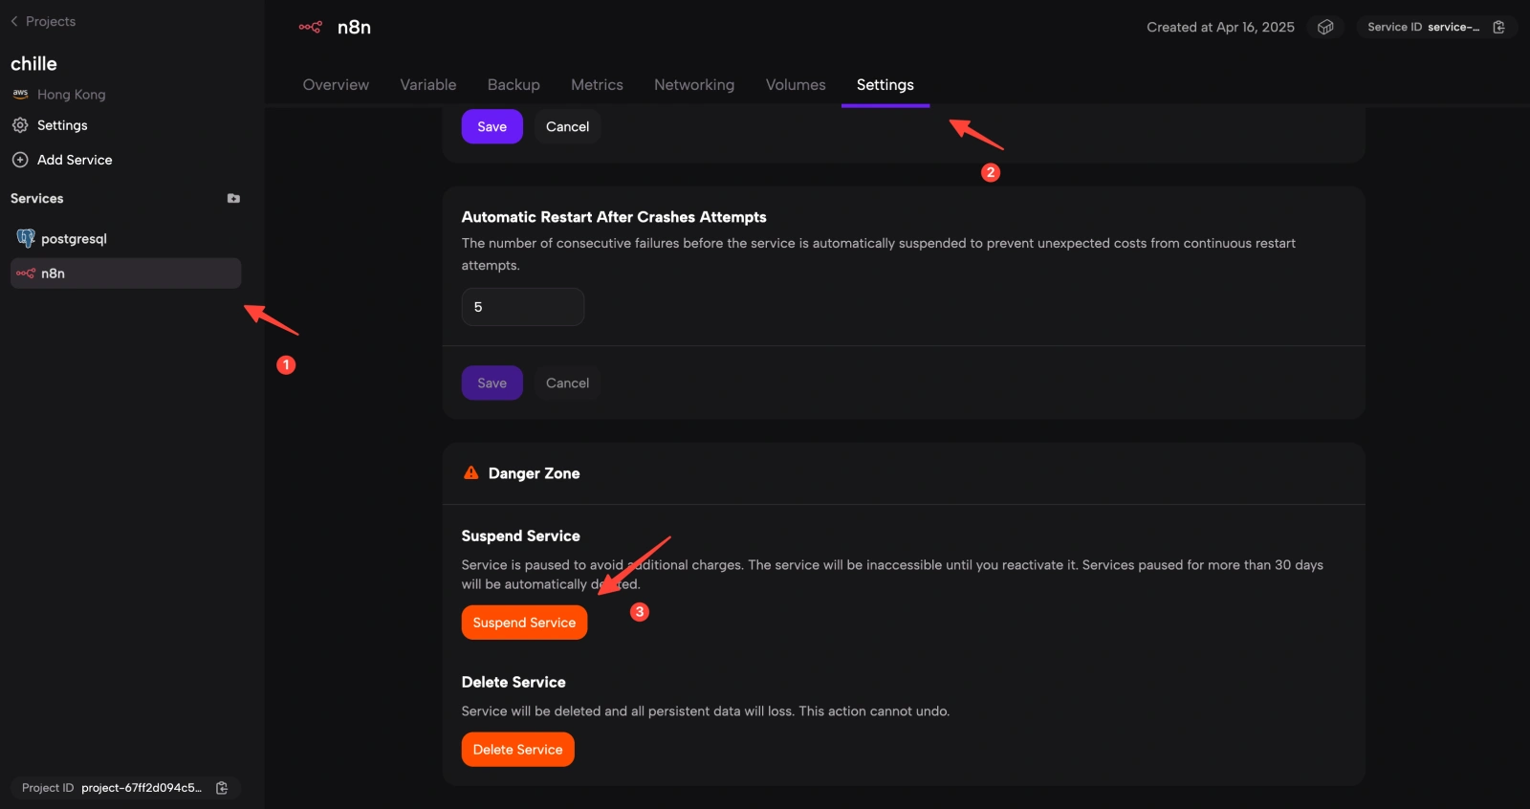The height and width of the screenshot is (809, 1530).
Task: Select postgresql in the services list
Action: [x=125, y=239]
